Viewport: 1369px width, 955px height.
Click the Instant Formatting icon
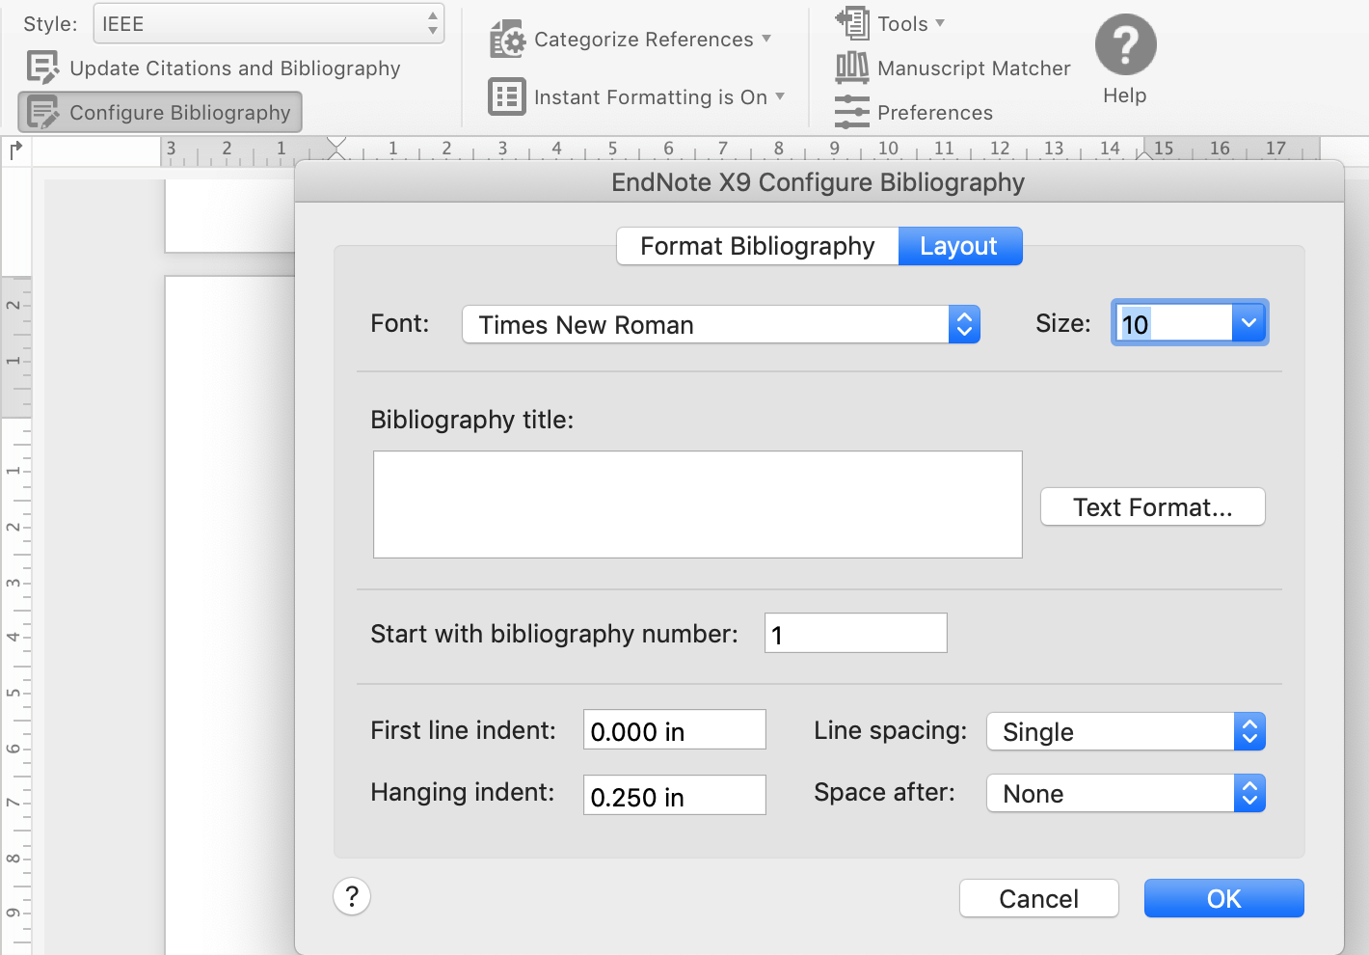tap(507, 96)
